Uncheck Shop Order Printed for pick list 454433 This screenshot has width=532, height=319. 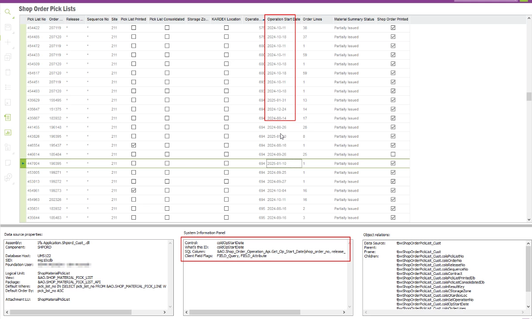pyautogui.click(x=393, y=55)
